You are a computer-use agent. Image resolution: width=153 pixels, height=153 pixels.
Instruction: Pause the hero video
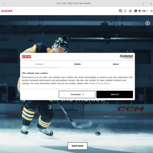tap(148, 23)
